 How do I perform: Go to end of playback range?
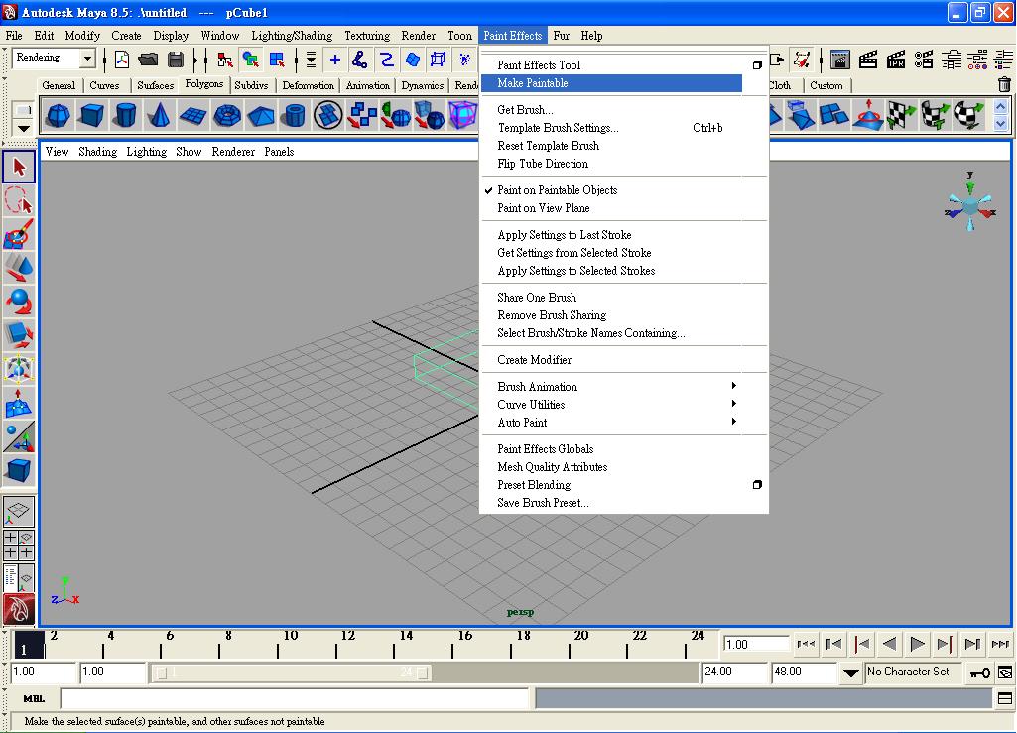1000,644
